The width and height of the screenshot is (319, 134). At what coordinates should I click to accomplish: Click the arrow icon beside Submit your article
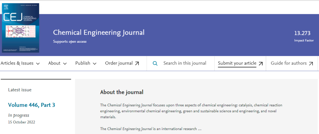click(261, 64)
